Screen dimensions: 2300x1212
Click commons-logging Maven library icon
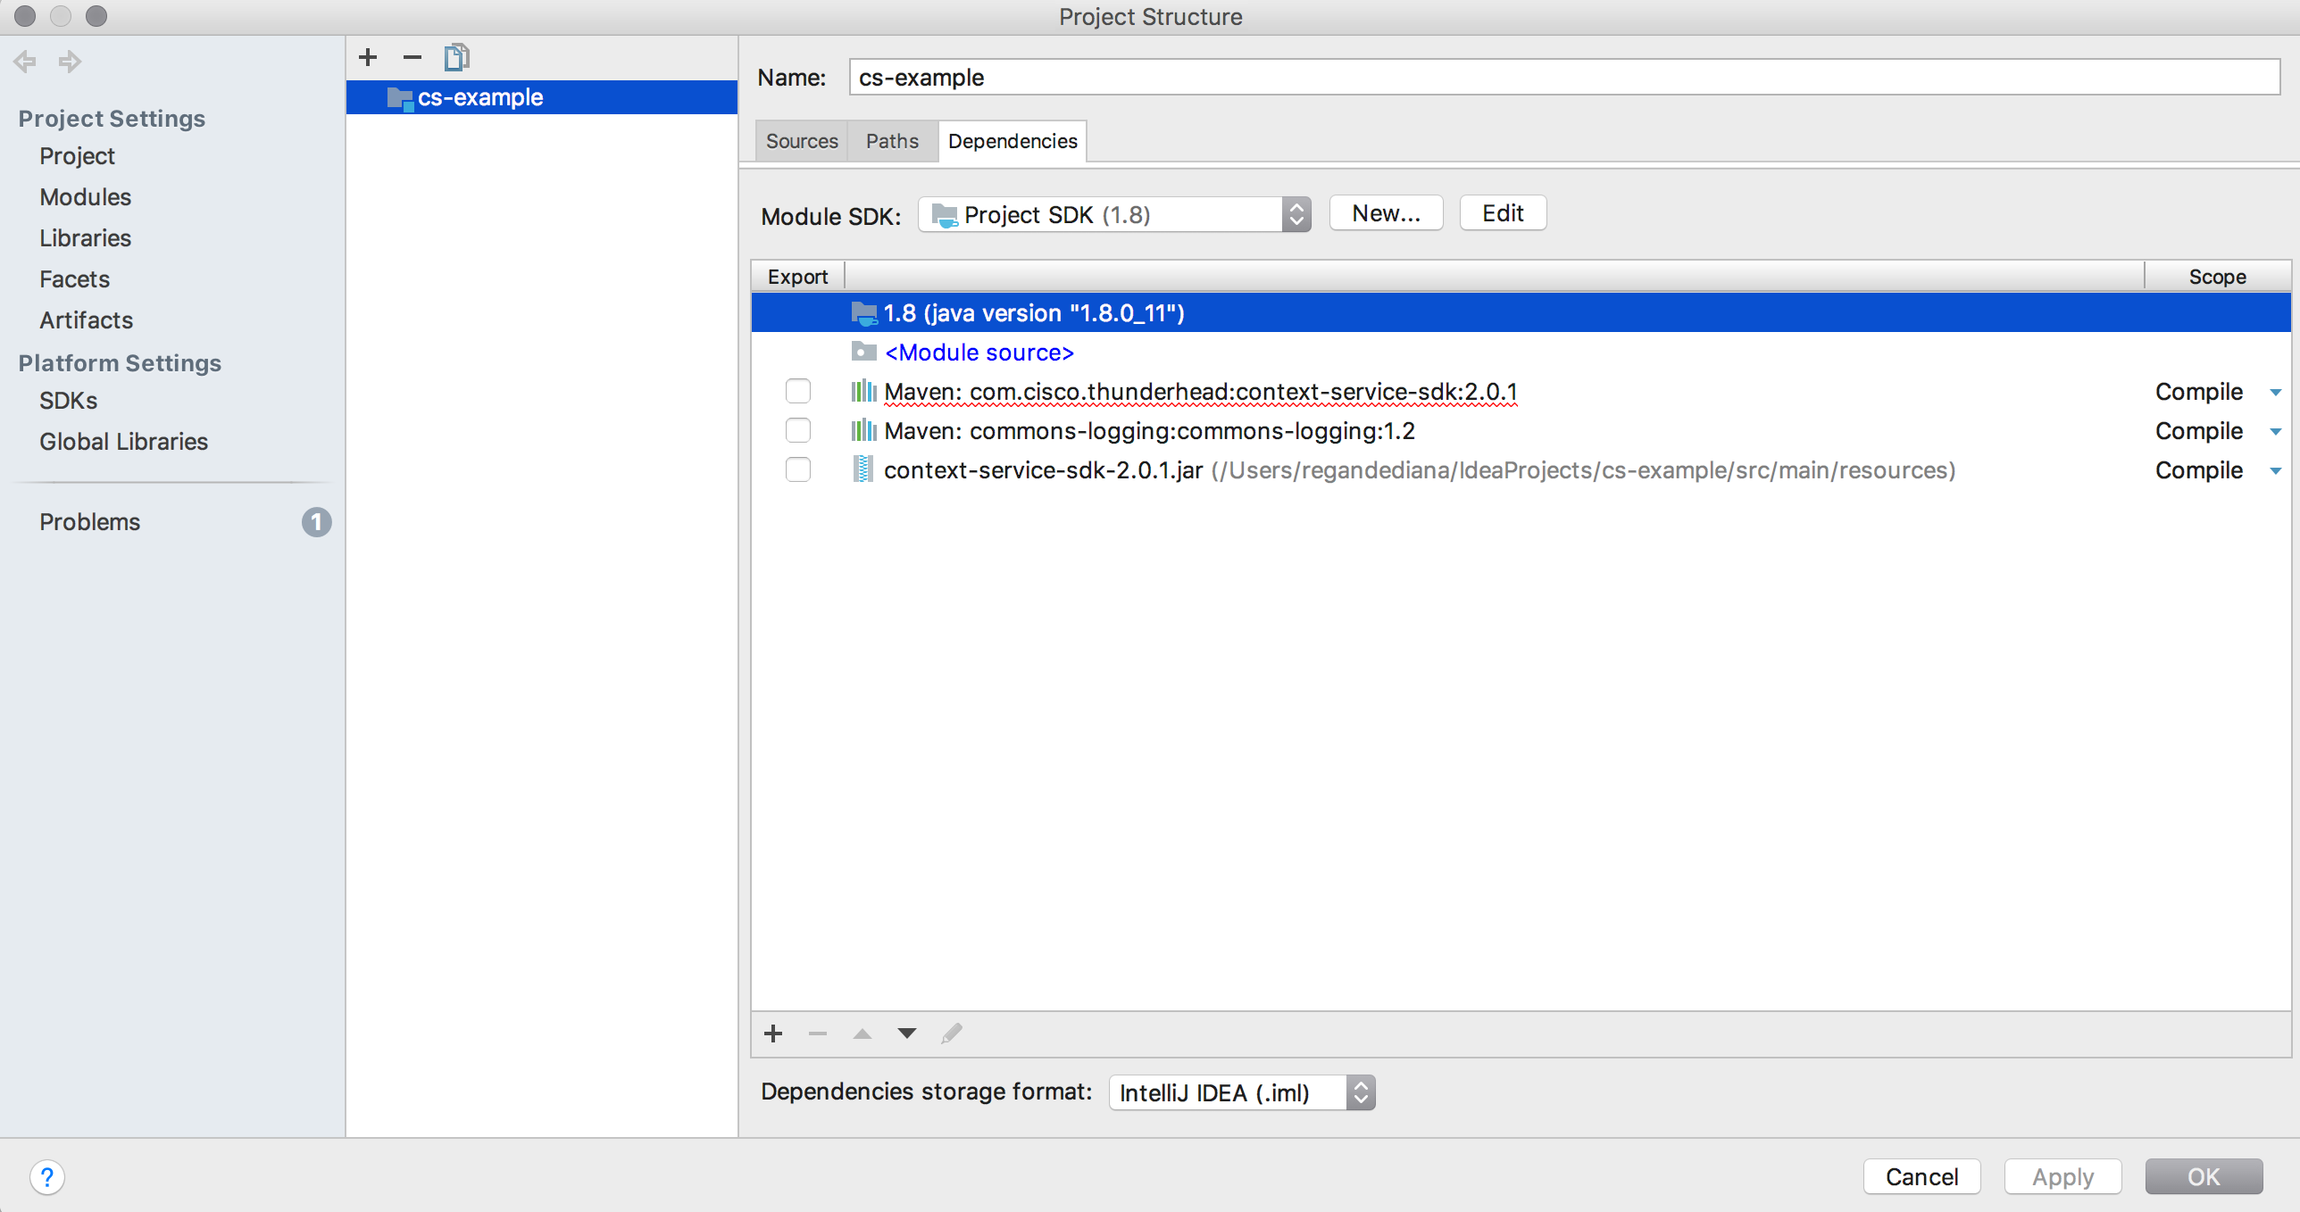tap(863, 430)
